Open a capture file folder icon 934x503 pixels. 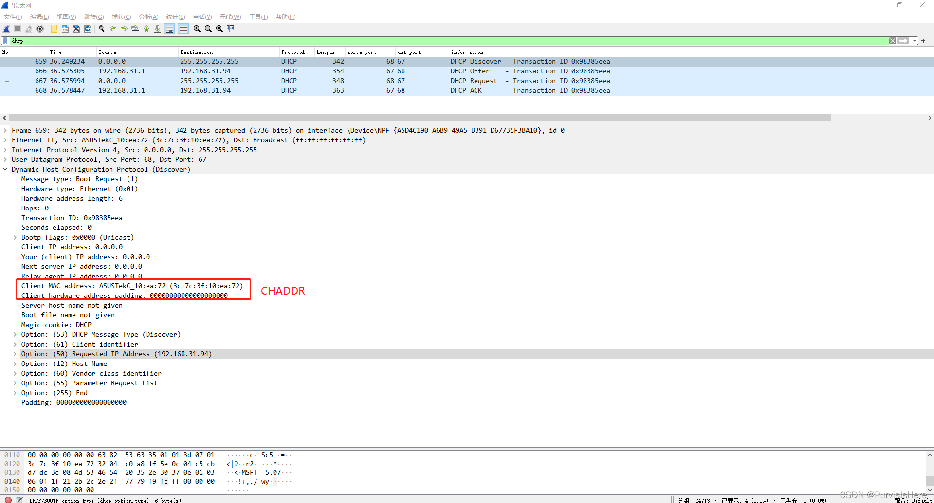(54, 29)
